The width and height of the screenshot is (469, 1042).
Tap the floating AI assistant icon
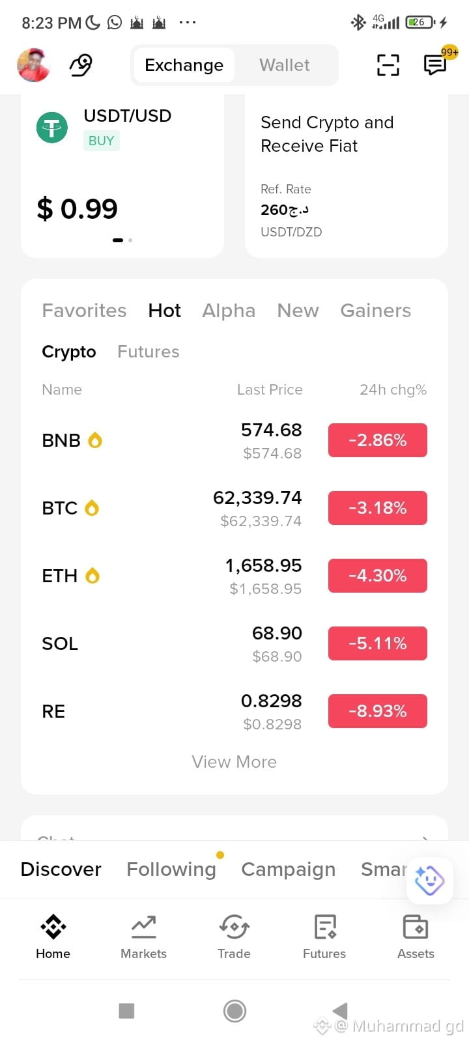click(x=429, y=881)
